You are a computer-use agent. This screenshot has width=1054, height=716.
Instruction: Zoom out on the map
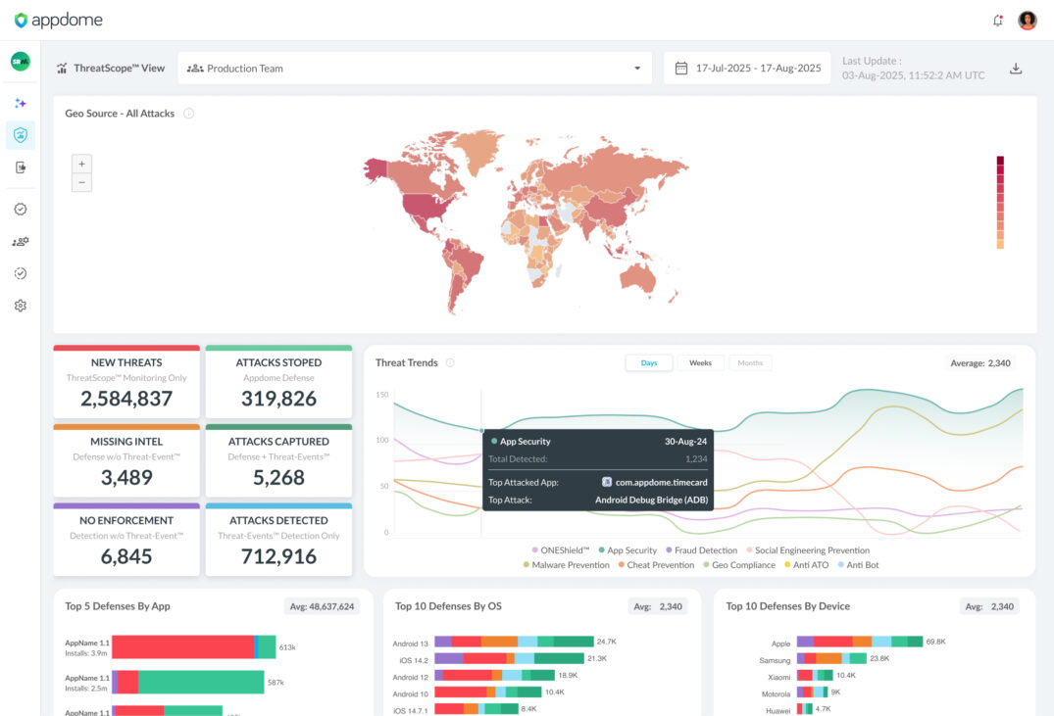click(x=82, y=182)
